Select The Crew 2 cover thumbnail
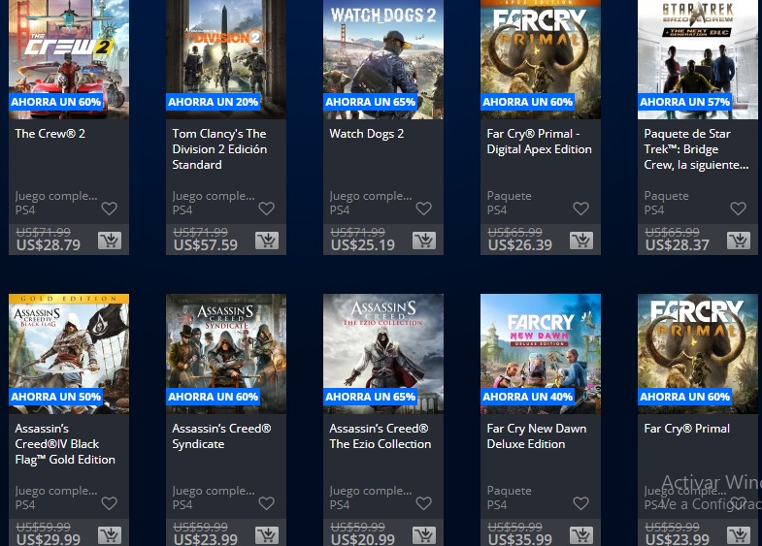This screenshot has height=546, width=762. tap(69, 59)
